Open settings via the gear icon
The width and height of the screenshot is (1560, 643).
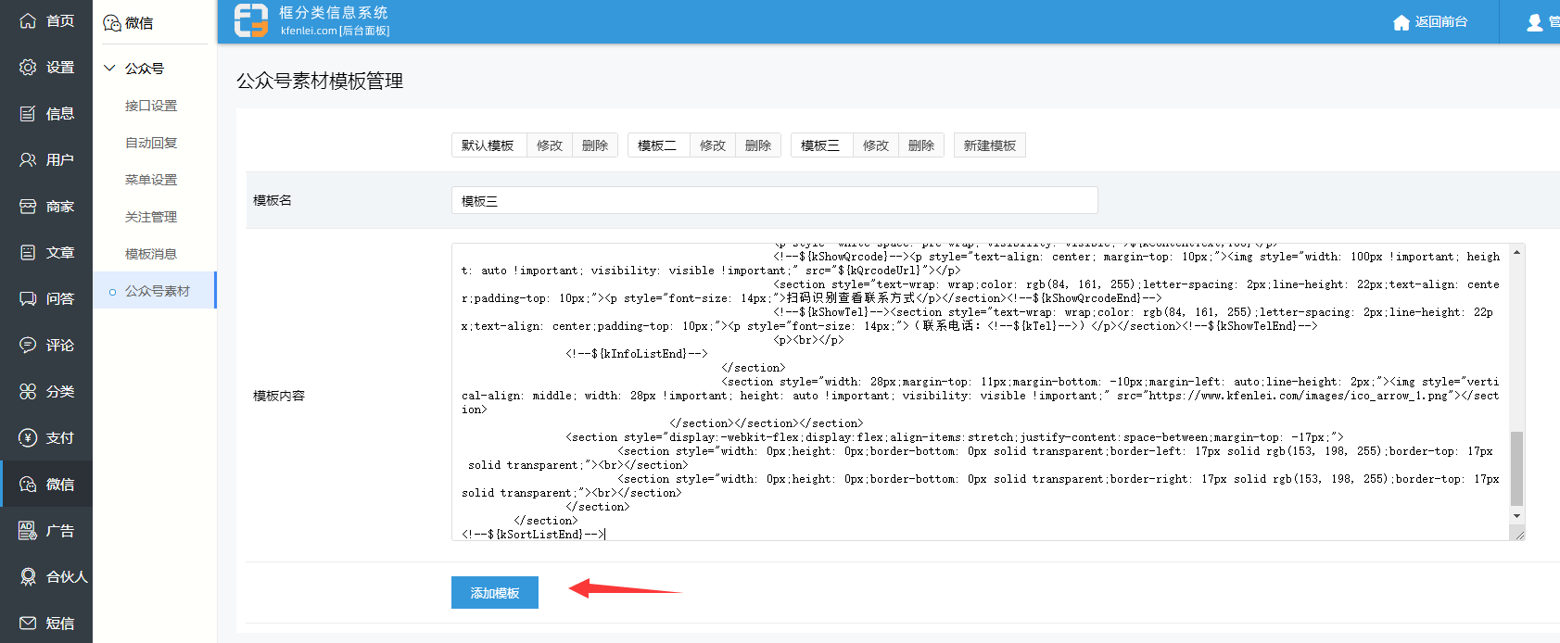[28, 68]
